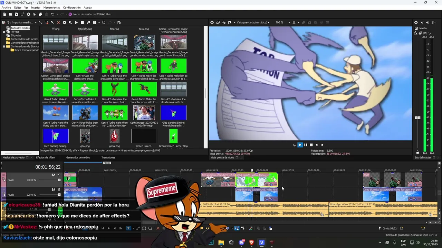Click the search magnifier in Project Media
This screenshot has height=248, width=442.
104,22
